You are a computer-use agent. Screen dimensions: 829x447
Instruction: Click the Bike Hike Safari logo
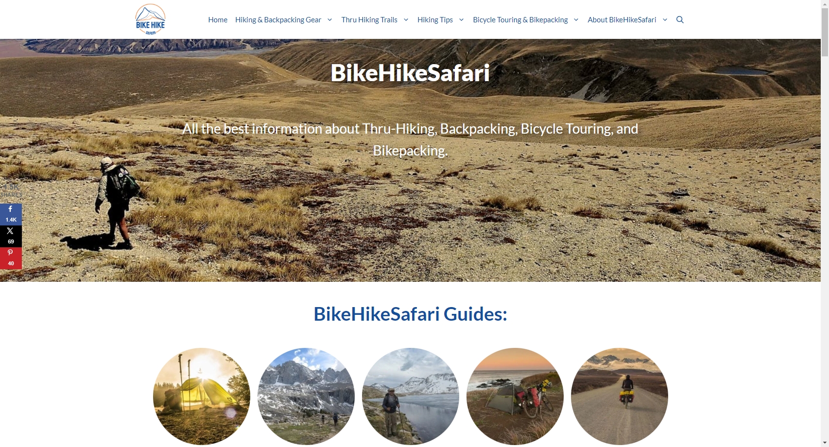(150, 19)
